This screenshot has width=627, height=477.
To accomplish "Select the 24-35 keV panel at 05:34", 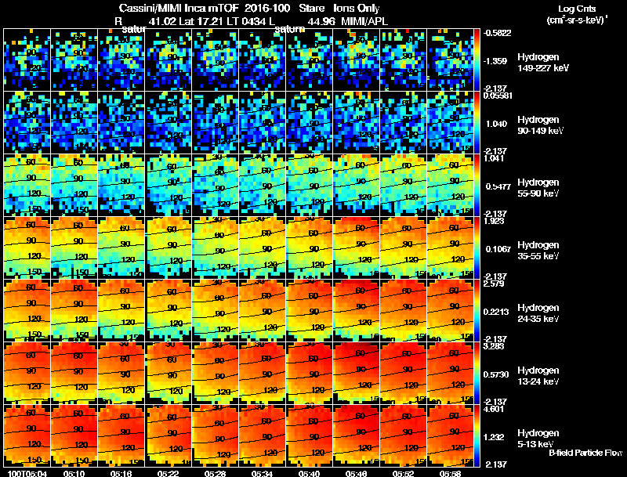I will 263,310.
